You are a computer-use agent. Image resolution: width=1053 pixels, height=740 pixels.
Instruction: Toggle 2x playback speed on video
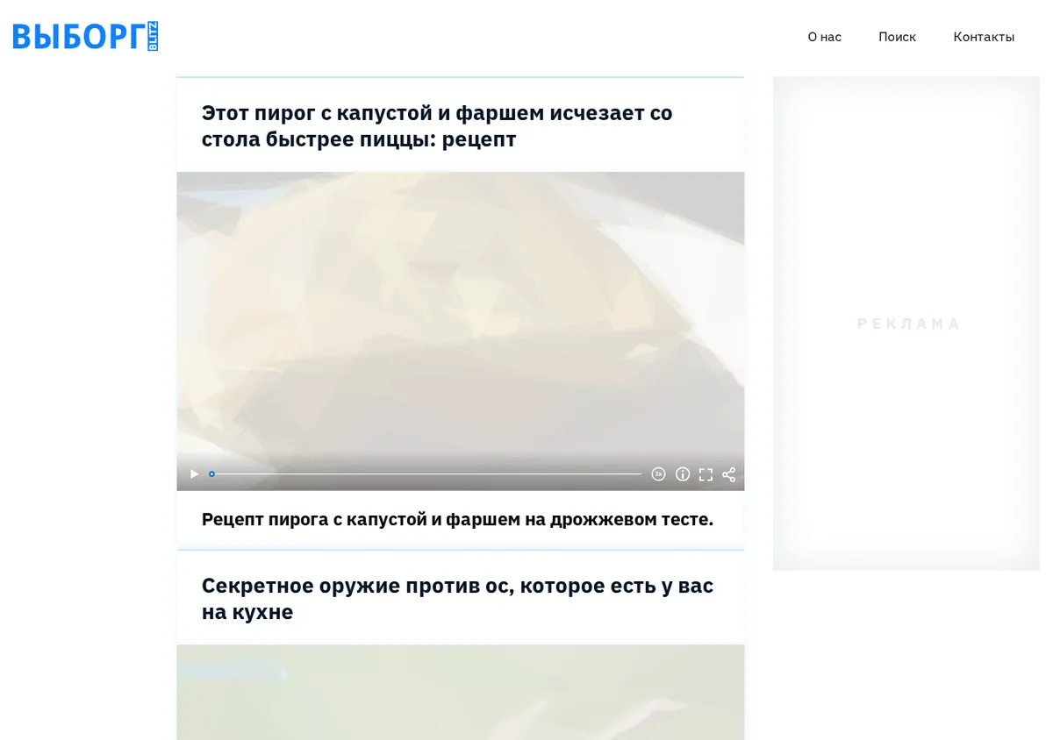(x=658, y=474)
